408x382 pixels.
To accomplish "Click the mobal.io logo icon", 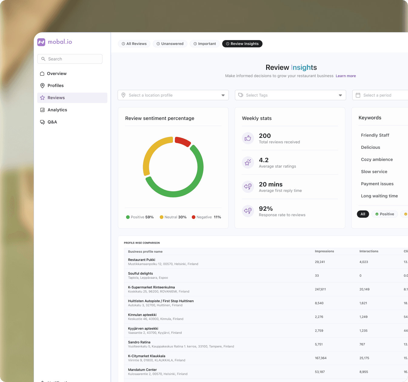I will 41,42.
